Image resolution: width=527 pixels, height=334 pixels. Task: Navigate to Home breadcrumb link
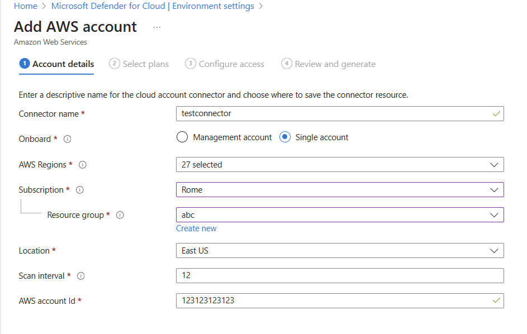[x=25, y=6]
